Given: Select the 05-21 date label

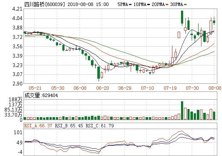Looking at the screenshot, I should pyautogui.click(x=35, y=88).
